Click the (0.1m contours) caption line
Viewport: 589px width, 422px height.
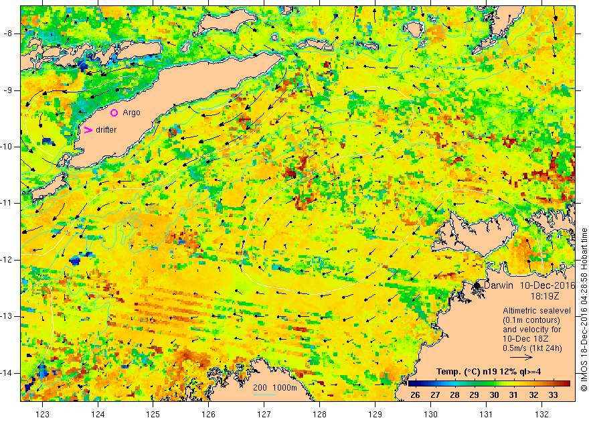tap(531, 320)
